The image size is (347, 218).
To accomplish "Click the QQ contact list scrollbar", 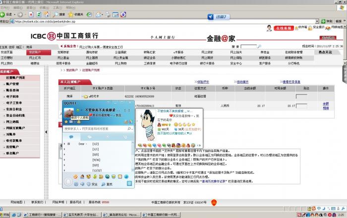I will coord(133,156).
